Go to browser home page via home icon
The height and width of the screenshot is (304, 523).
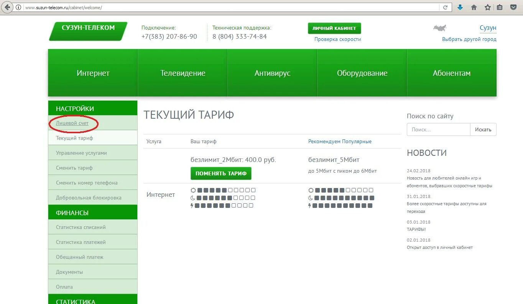pos(473,7)
